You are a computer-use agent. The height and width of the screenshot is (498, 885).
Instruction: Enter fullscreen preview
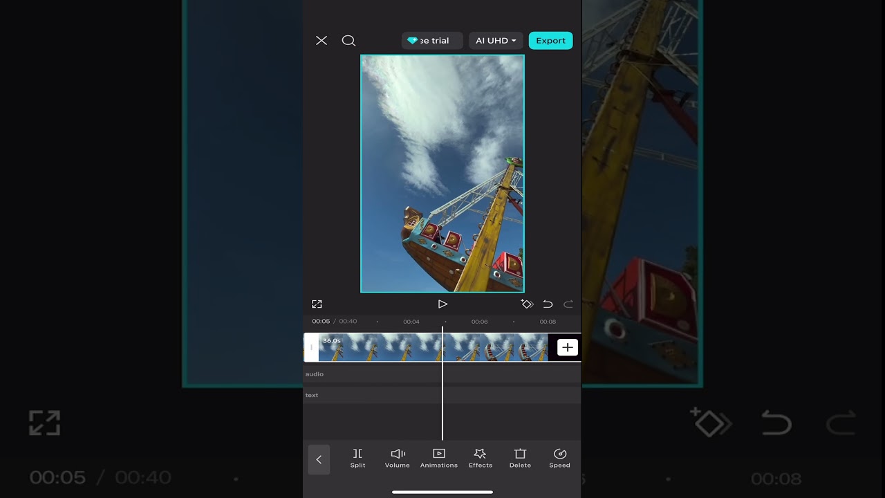317,304
